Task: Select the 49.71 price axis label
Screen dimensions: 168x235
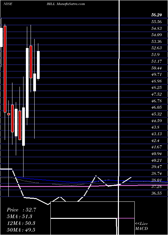Action: click(x=157, y=75)
